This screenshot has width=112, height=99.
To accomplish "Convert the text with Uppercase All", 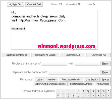I will tap(73, 55).
